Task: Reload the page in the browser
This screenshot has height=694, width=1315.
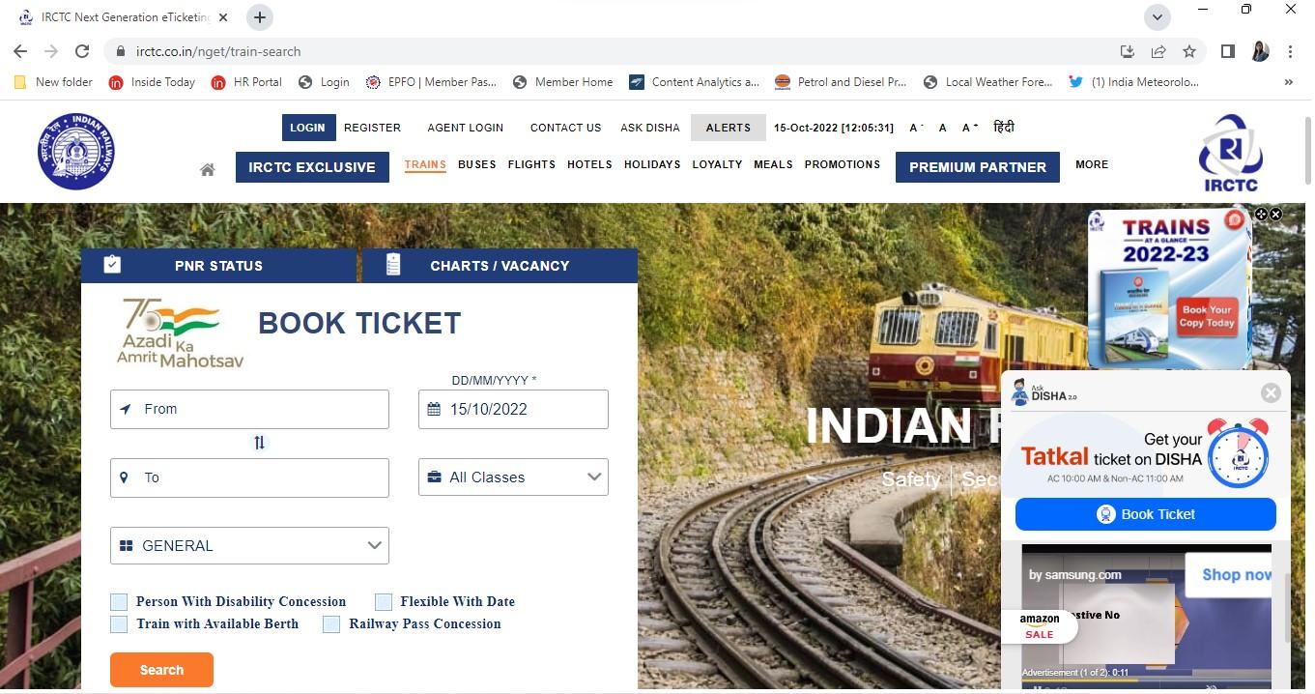Action: [x=82, y=51]
